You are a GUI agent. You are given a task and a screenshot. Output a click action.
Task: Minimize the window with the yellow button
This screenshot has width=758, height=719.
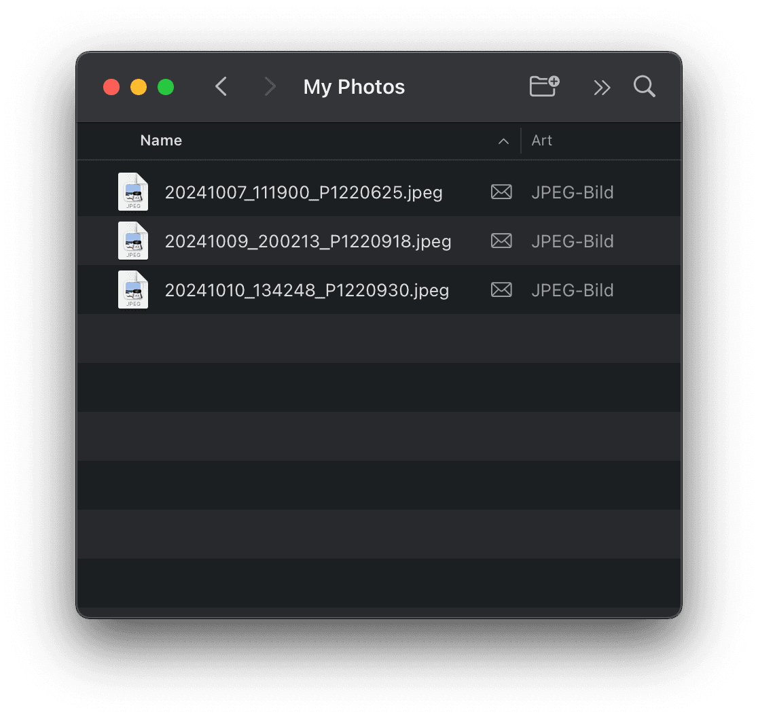[139, 87]
